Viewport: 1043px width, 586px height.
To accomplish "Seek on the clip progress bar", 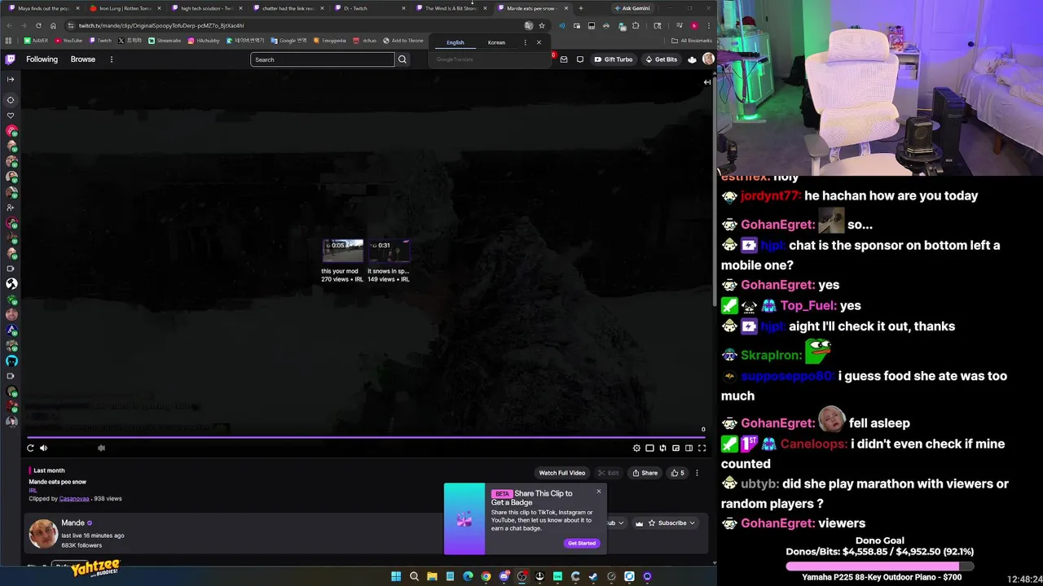I will 367,437.
